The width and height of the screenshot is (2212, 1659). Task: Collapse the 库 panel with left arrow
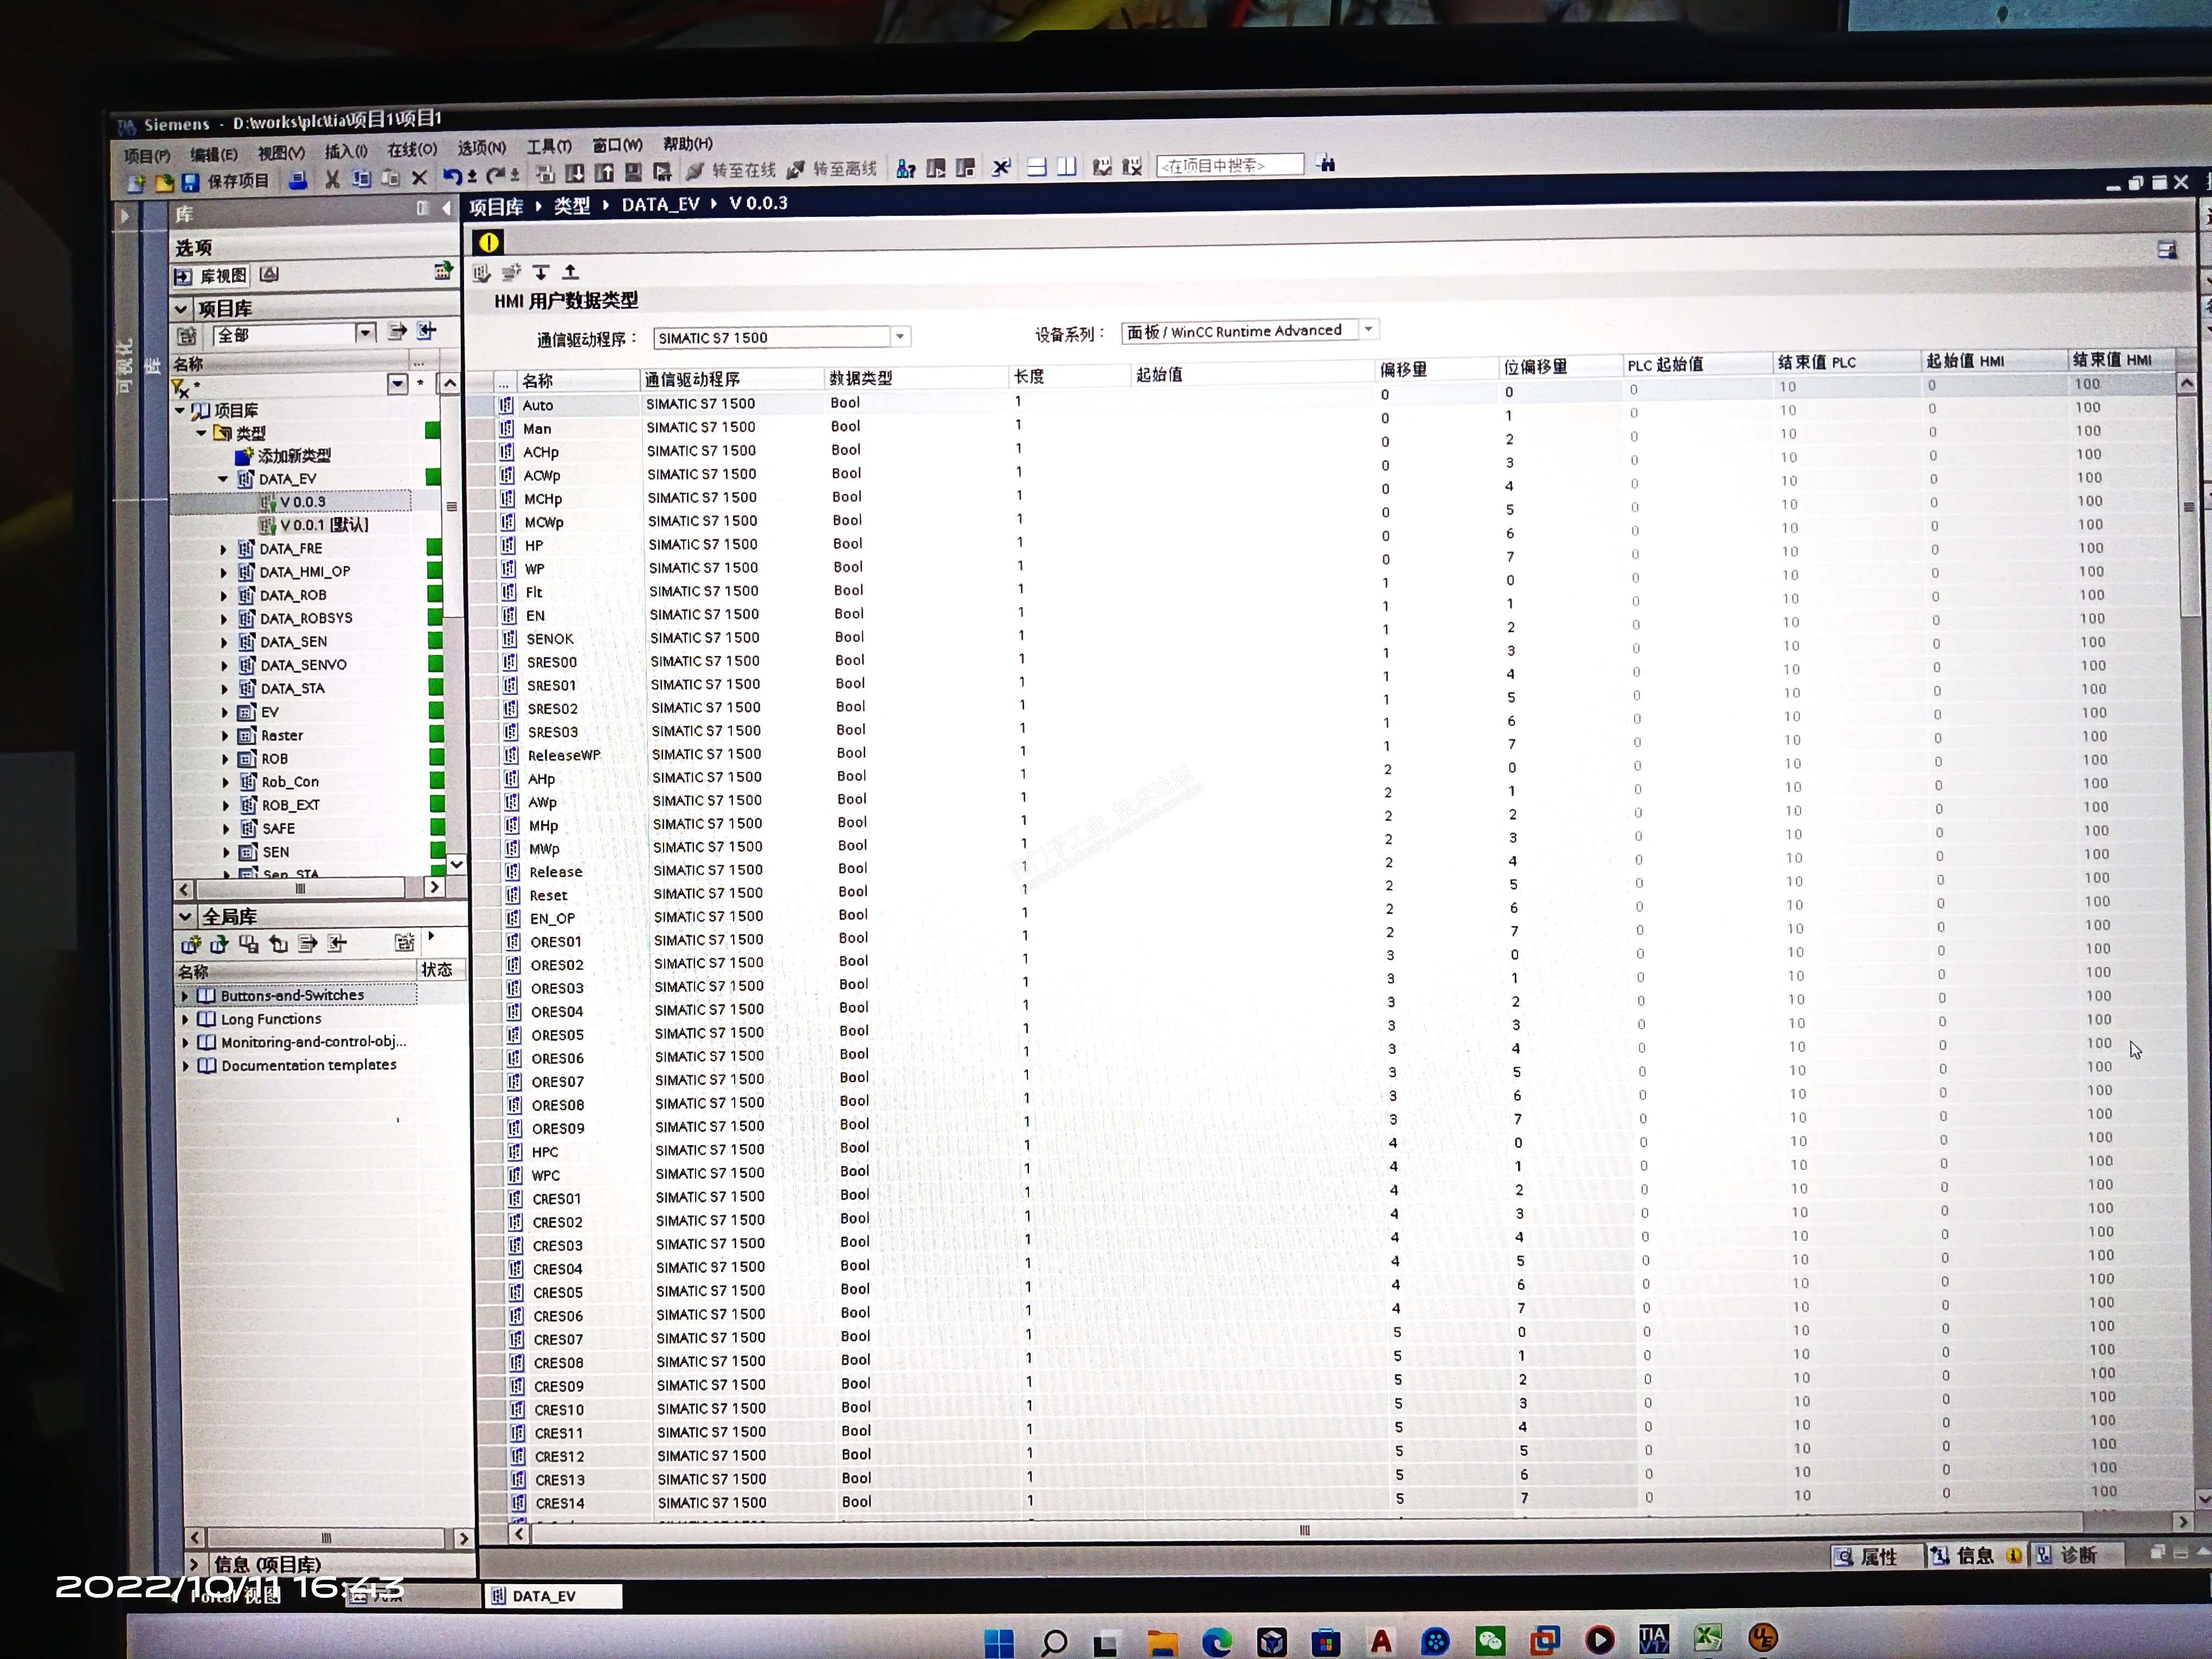[446, 208]
